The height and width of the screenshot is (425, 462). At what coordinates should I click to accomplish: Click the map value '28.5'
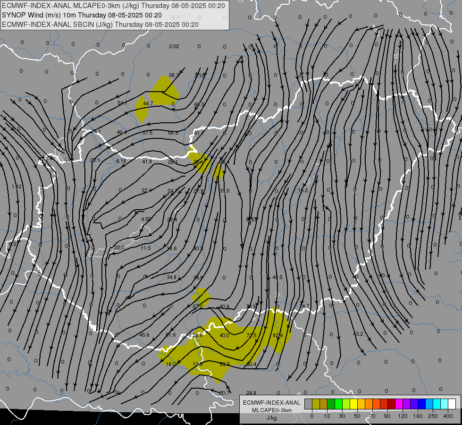[197, 335]
